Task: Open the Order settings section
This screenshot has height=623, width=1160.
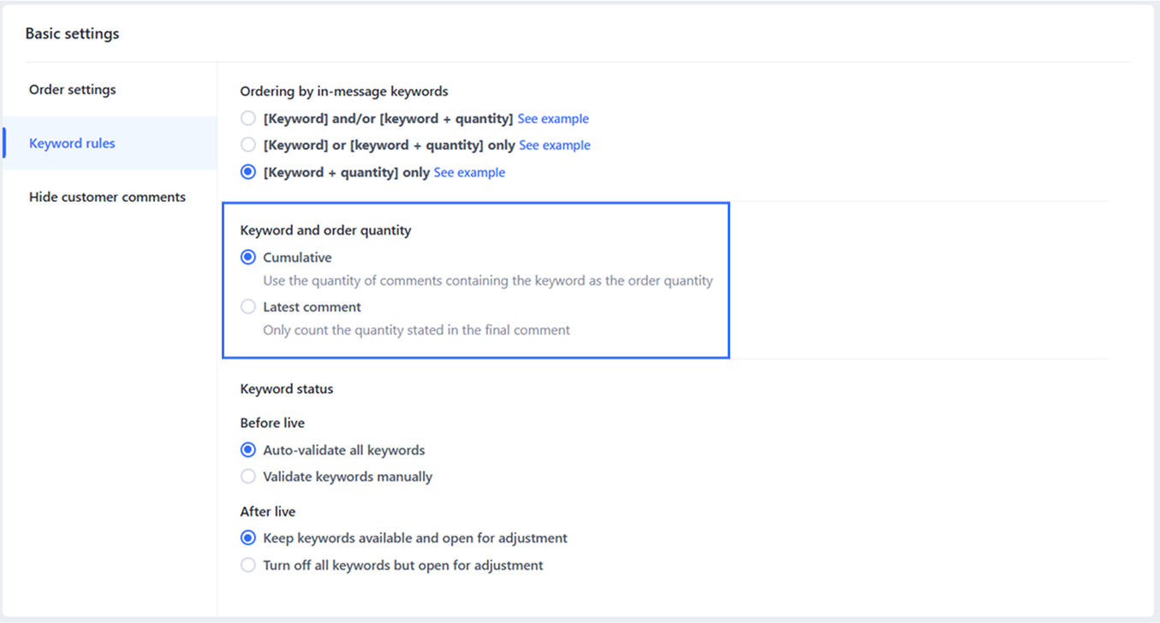Action: click(x=72, y=90)
